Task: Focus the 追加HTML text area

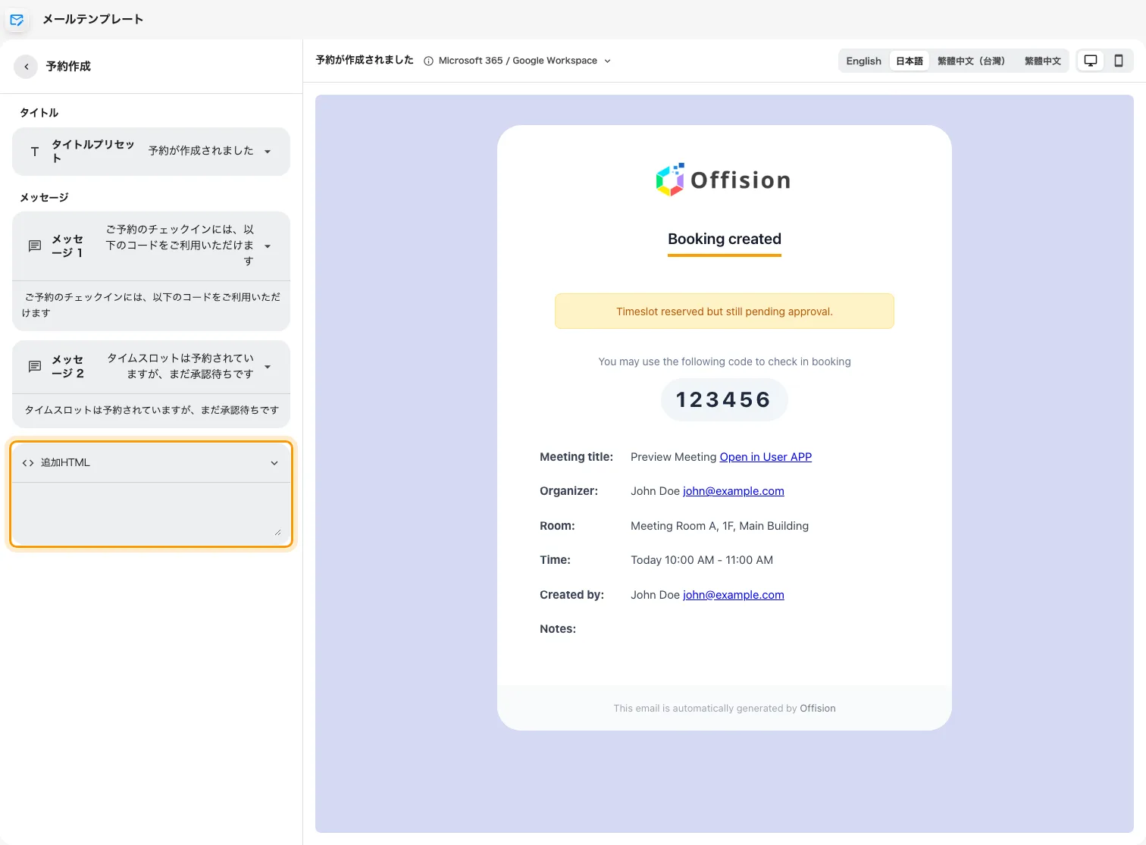Action: (152, 513)
